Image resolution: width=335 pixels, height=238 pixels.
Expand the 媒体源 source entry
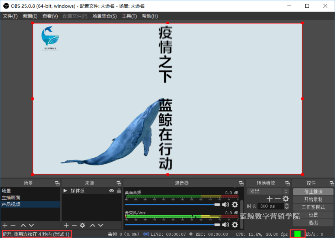pyautogui.click(x=66, y=190)
